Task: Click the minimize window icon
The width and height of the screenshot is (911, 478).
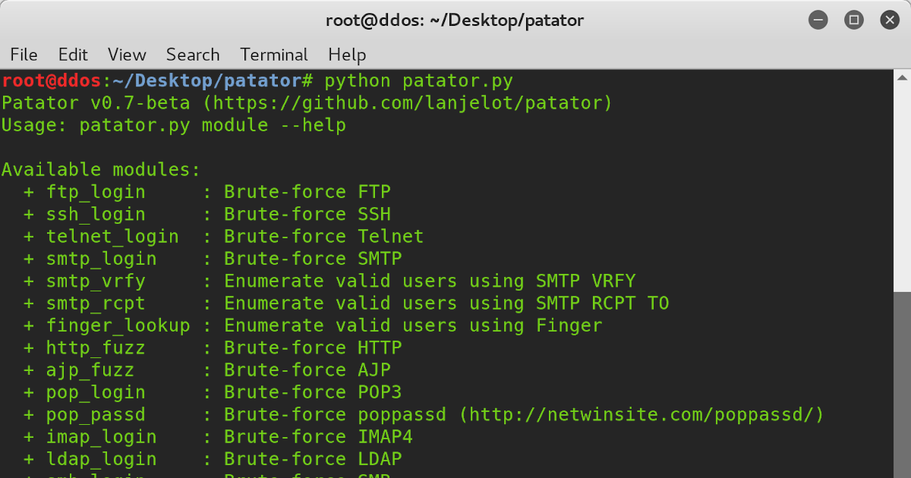Action: pyautogui.click(x=818, y=20)
